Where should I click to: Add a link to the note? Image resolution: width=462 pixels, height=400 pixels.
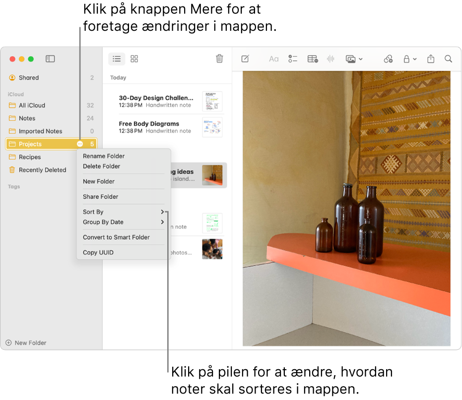coord(388,59)
